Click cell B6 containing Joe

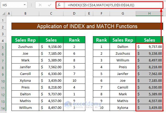pyautogui.click(x=25, y=53)
